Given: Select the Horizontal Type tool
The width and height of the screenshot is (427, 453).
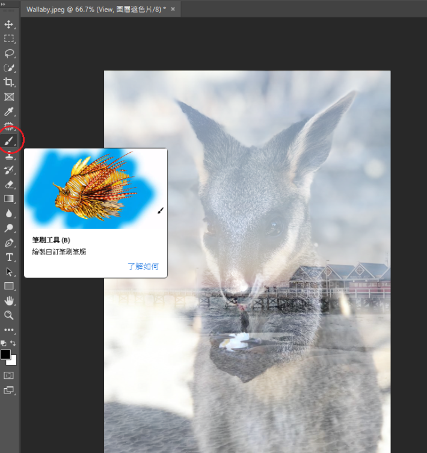Looking at the screenshot, I should (x=9, y=257).
